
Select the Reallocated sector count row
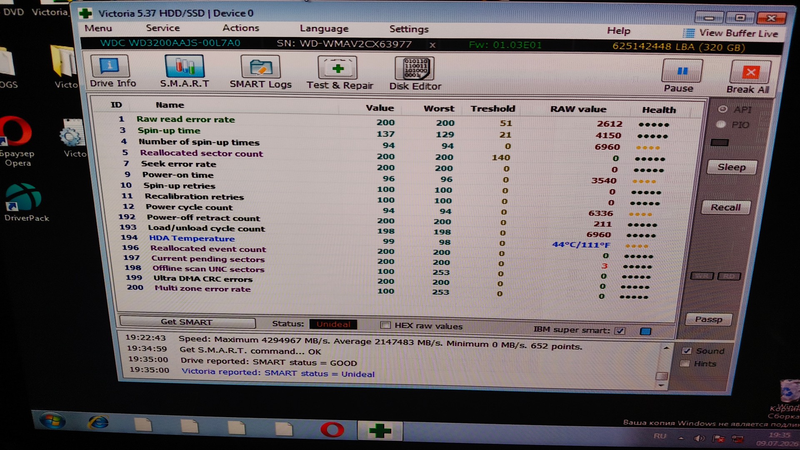coord(393,155)
